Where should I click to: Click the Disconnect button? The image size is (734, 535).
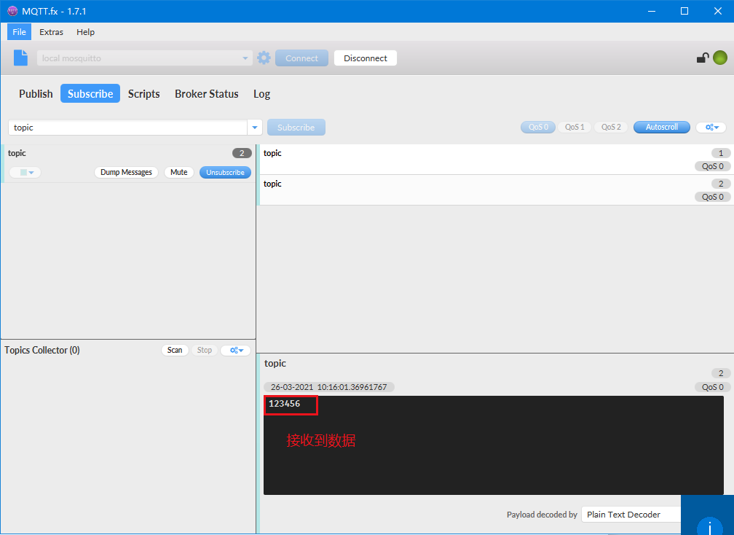tap(365, 58)
